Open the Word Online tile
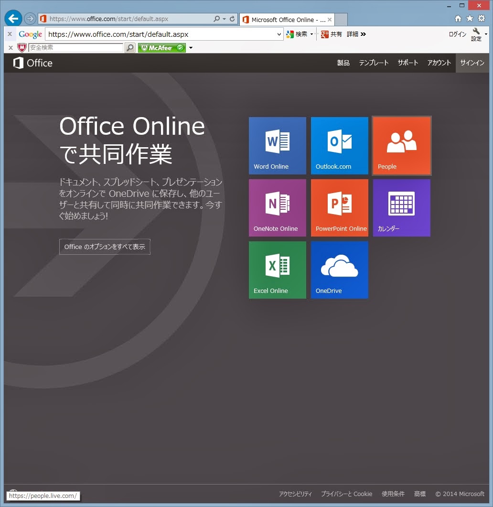Screen dimensions: 493x507 coord(278,146)
